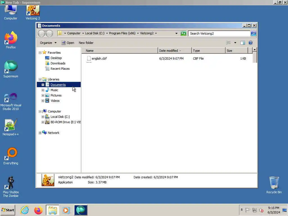
Task: Collapse the Libraries tree group
Action: click(x=40, y=80)
